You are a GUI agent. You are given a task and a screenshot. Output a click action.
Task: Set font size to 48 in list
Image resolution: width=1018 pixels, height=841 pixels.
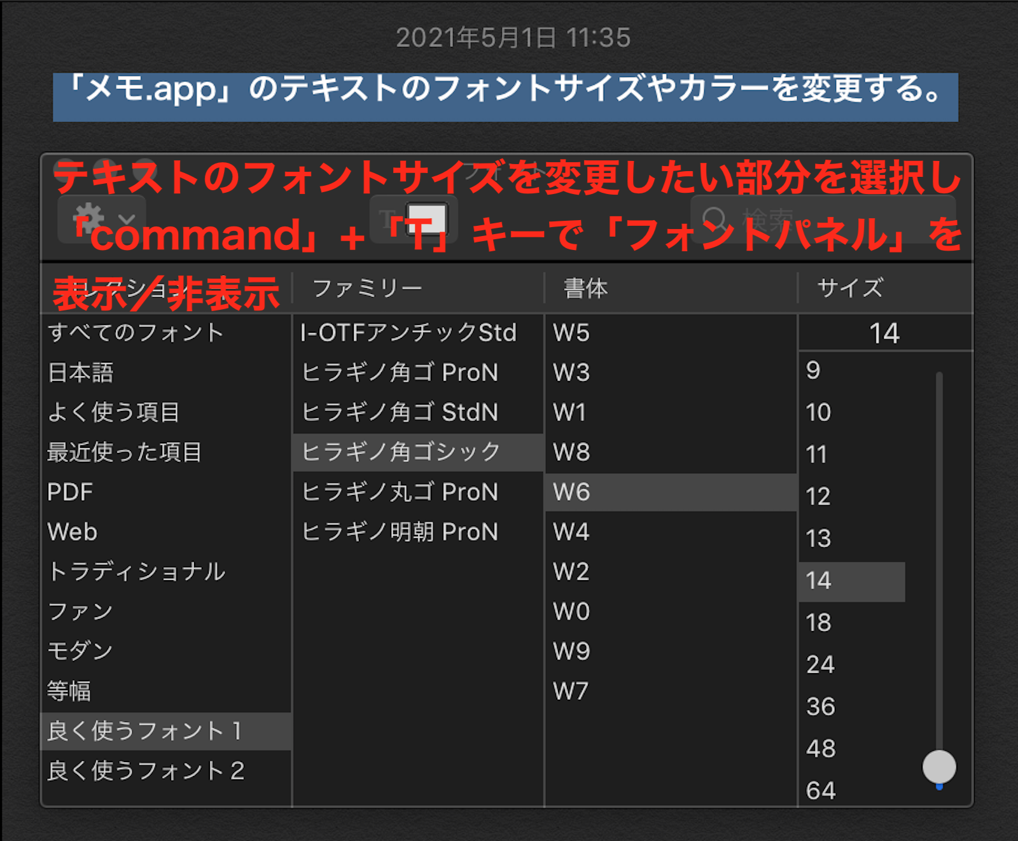852,749
